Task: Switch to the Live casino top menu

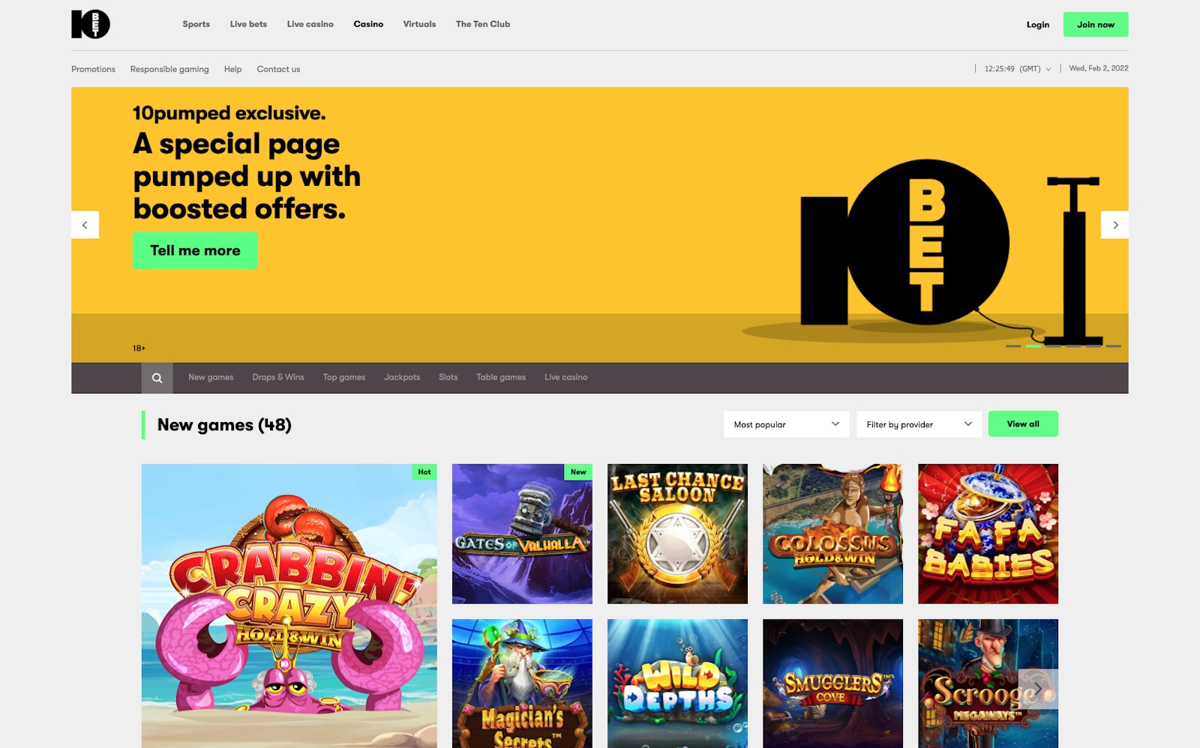Action: click(x=310, y=24)
